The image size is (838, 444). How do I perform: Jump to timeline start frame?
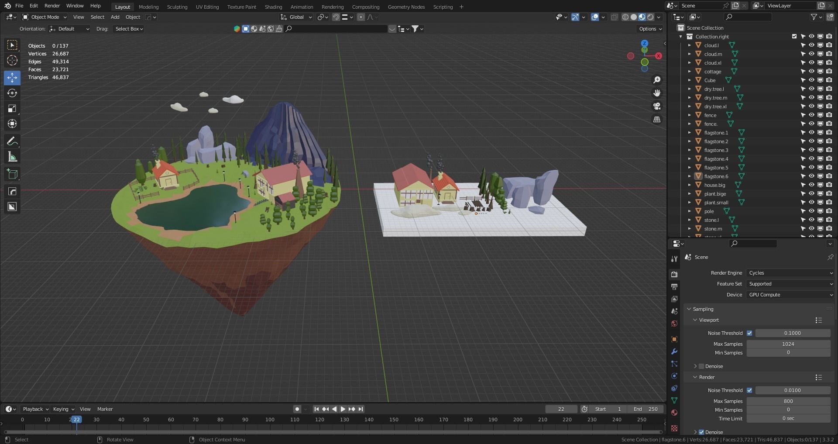(316, 409)
